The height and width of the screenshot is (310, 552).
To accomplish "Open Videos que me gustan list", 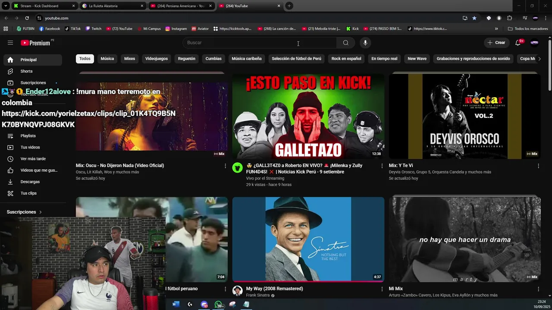I will [x=33, y=170].
